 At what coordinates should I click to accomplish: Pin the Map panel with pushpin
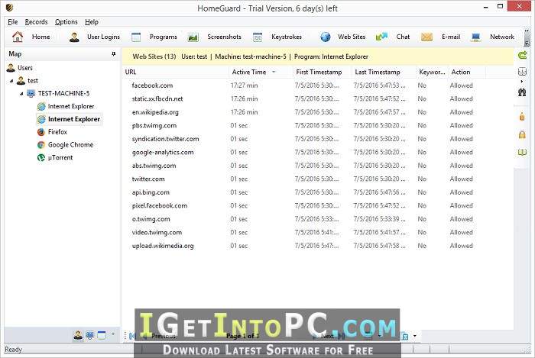114,54
